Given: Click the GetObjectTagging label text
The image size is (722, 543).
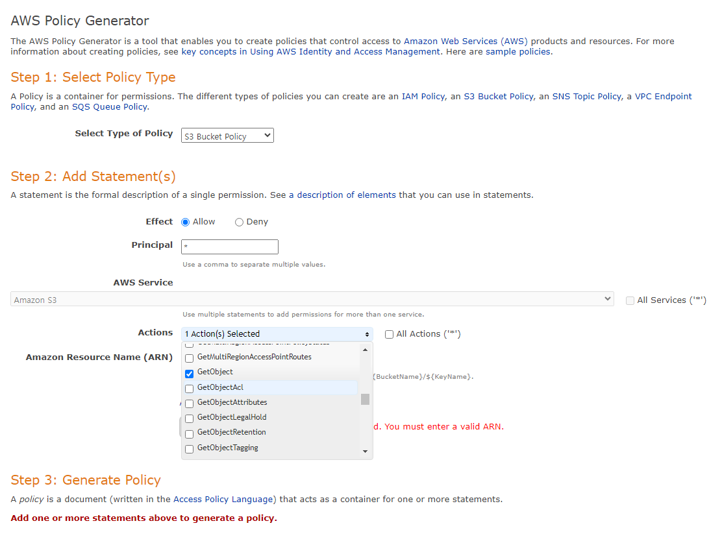Looking at the screenshot, I should [227, 448].
